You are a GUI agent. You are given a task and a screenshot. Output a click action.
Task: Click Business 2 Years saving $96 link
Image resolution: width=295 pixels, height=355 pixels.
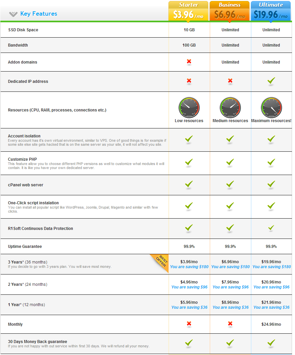231,287
